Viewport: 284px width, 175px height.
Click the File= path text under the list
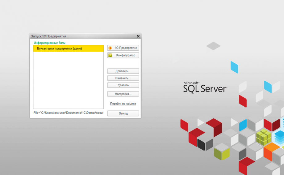tap(68, 113)
